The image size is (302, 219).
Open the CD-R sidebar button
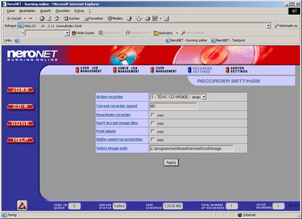pos(21,107)
